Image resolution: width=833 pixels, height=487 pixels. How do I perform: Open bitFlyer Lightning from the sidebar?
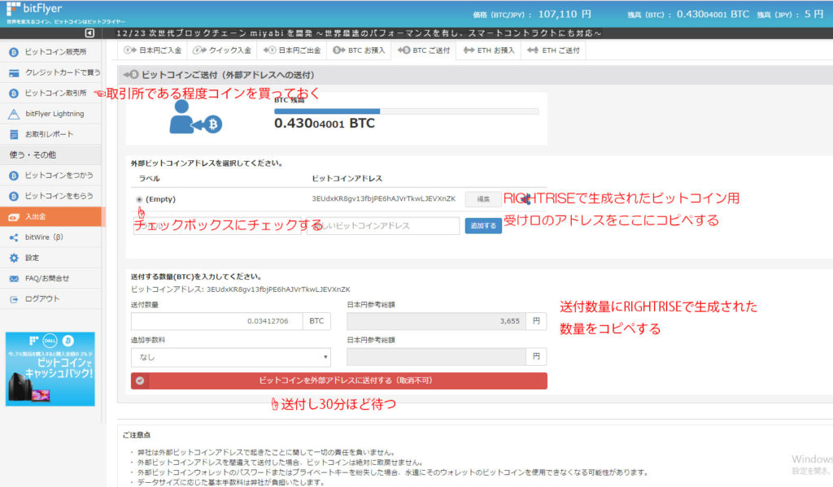tap(50, 114)
